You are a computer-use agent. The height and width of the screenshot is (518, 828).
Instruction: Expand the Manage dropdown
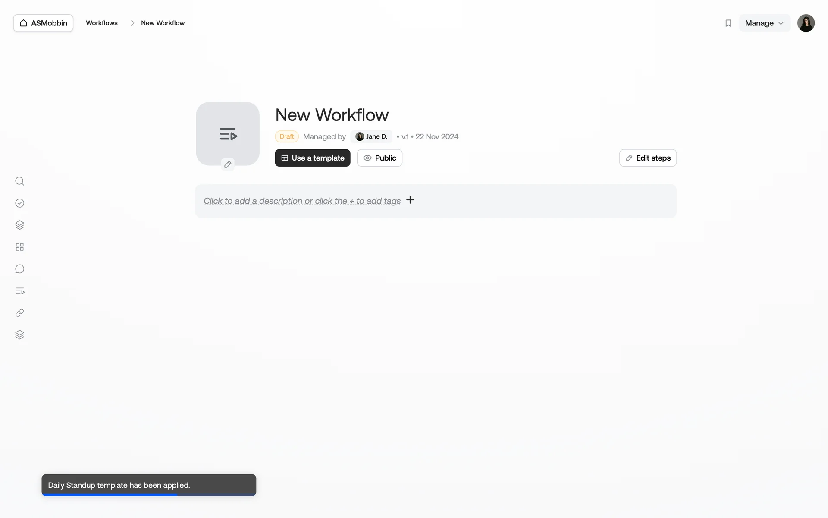[x=764, y=23]
